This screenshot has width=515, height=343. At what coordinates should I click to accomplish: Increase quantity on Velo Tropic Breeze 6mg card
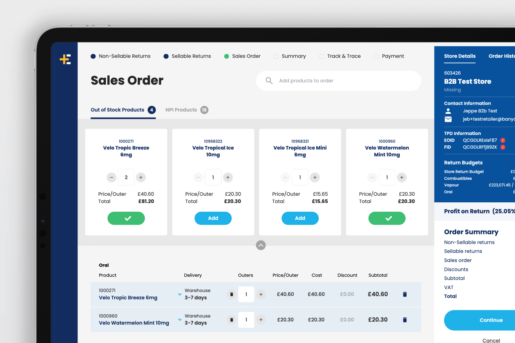click(x=141, y=177)
